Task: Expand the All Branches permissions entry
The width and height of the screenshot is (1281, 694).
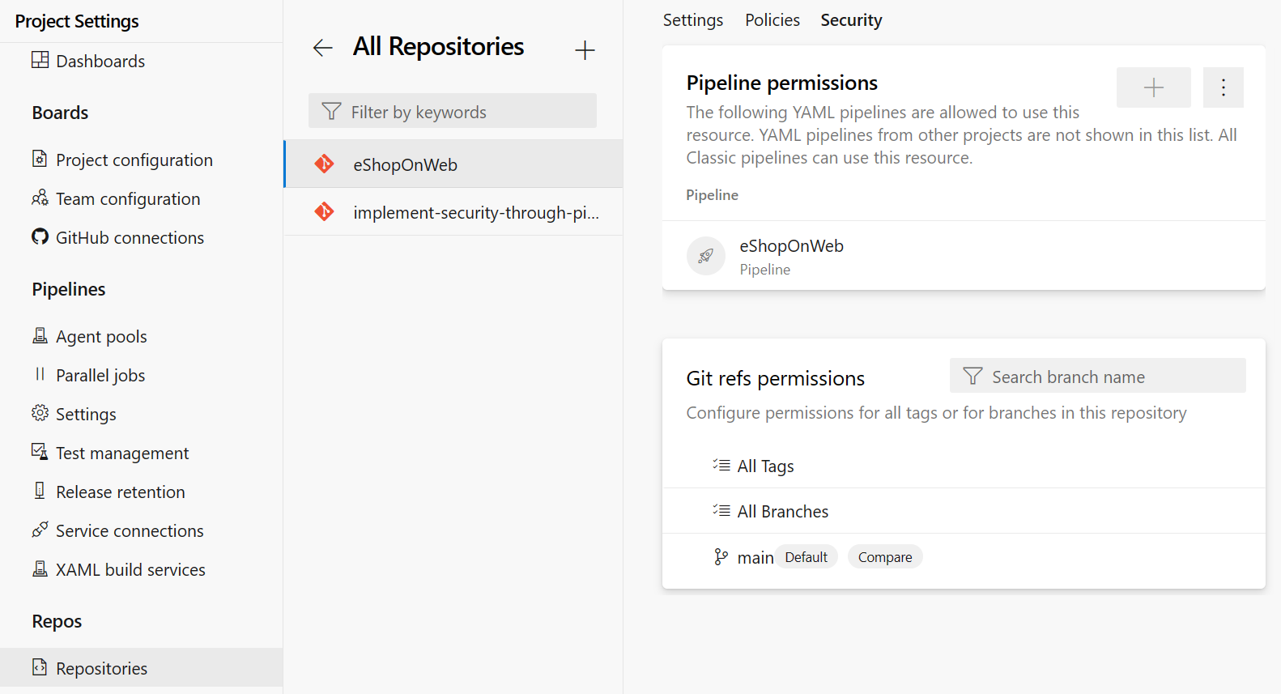Action: pyautogui.click(x=782, y=511)
